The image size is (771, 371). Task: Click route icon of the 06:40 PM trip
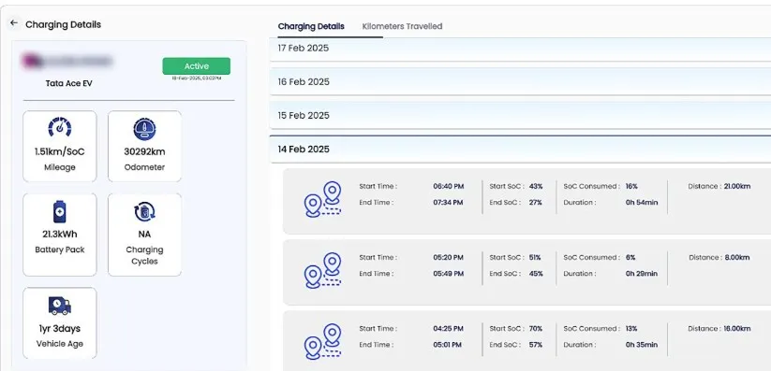323,200
